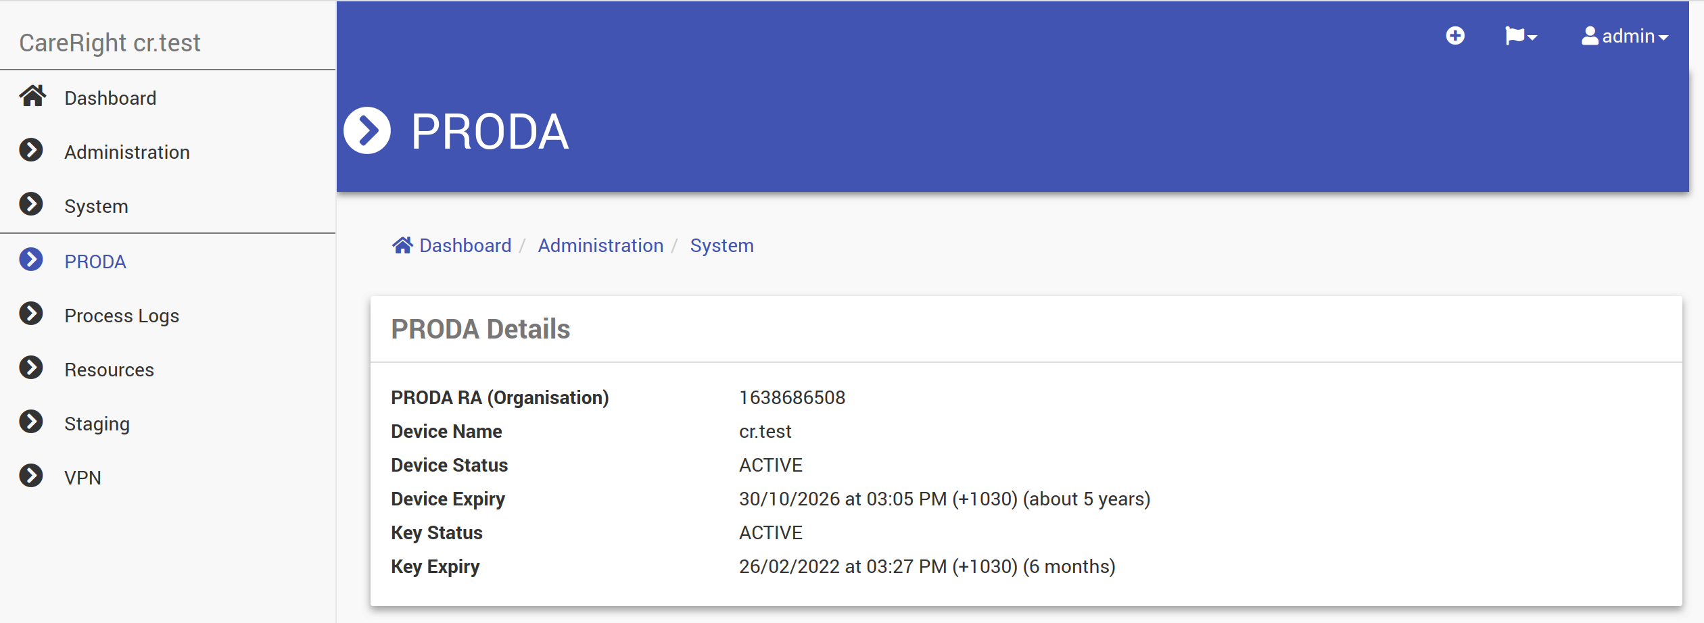The height and width of the screenshot is (623, 1704).
Task: Go to Dashboard from the sidebar
Action: point(110,99)
